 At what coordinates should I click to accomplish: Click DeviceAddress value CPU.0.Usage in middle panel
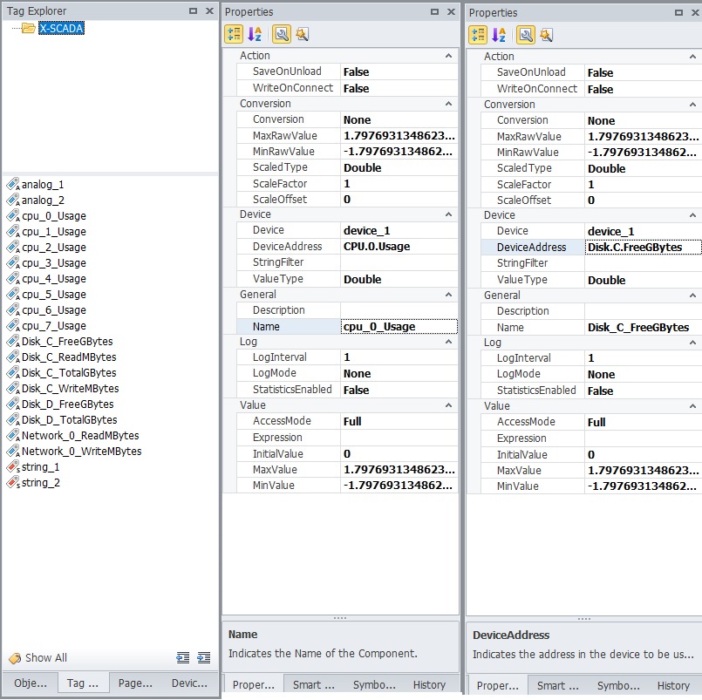pos(399,247)
